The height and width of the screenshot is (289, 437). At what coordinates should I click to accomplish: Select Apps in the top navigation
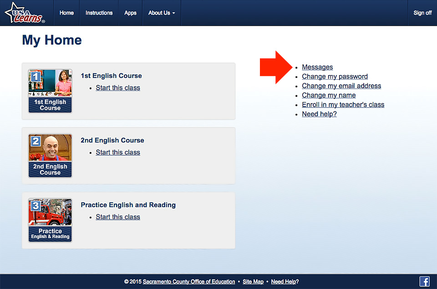(x=130, y=13)
